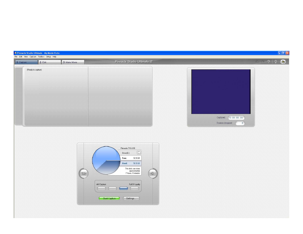This screenshot has height=234, width=303.
Task: Open the Toolbox menu
Action: tap(41, 57)
